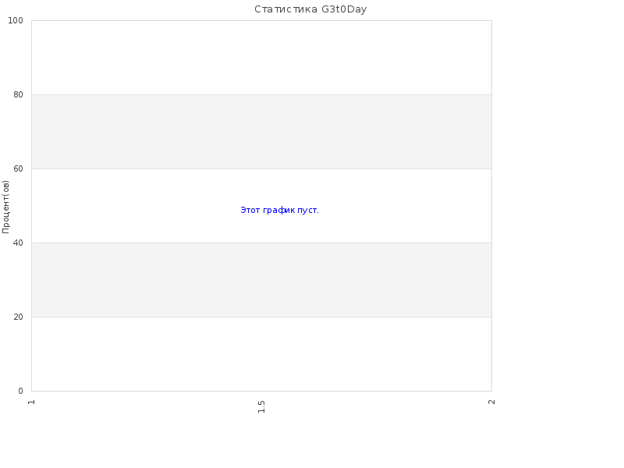Viewport: 624px width, 468px height.
Task: Select the rotated 1 x-axis tick label
Action: click(x=31, y=402)
